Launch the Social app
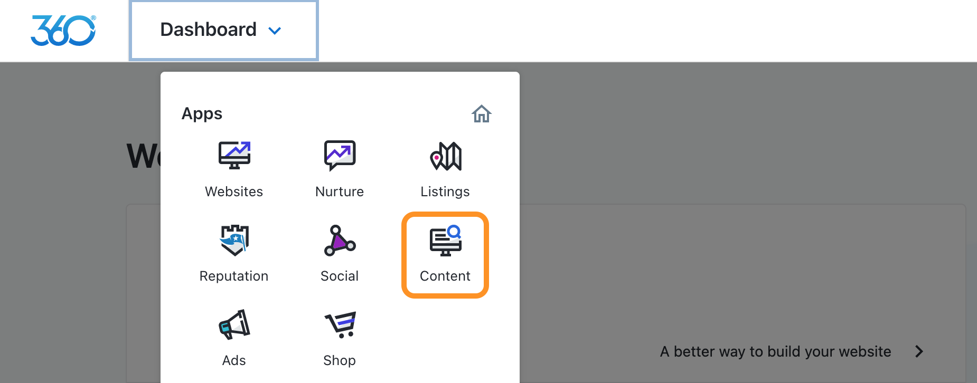Screen dimensions: 977x383 [x=340, y=241]
